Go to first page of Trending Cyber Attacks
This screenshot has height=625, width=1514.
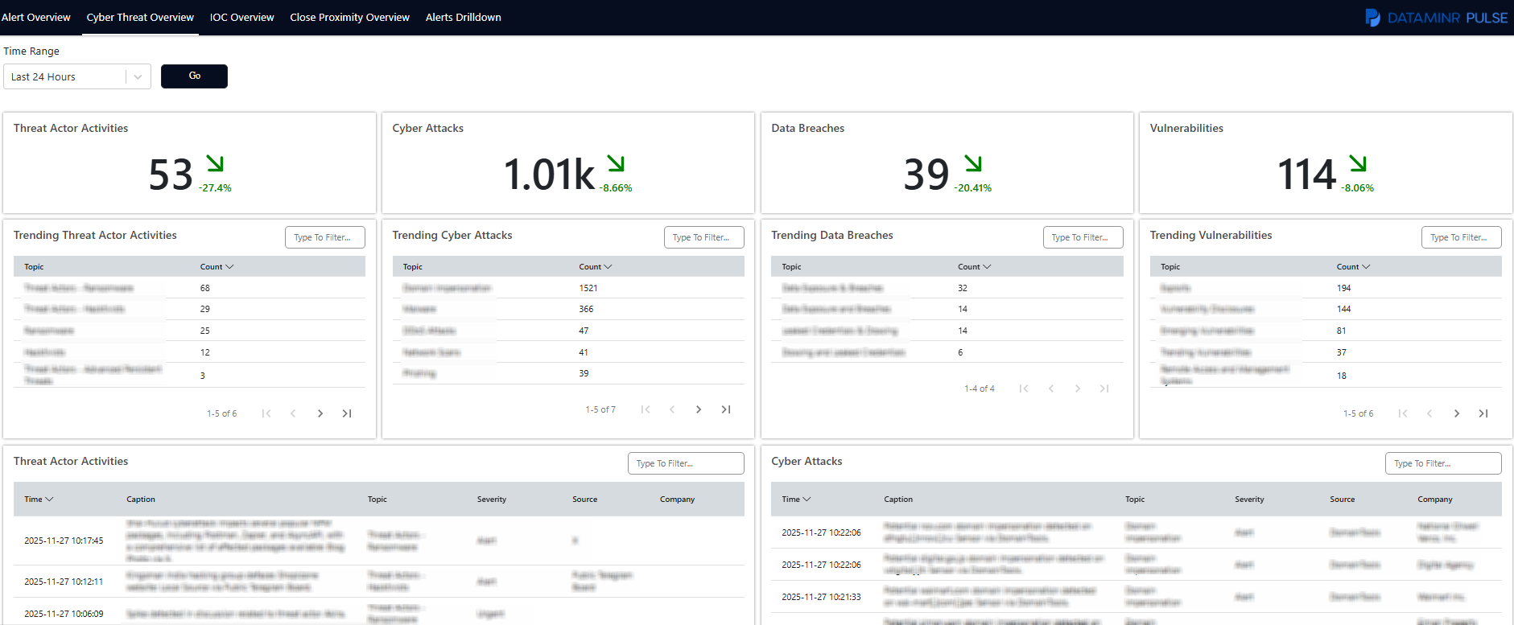tap(646, 409)
